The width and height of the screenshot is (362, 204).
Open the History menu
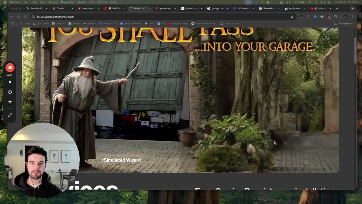point(53,2)
